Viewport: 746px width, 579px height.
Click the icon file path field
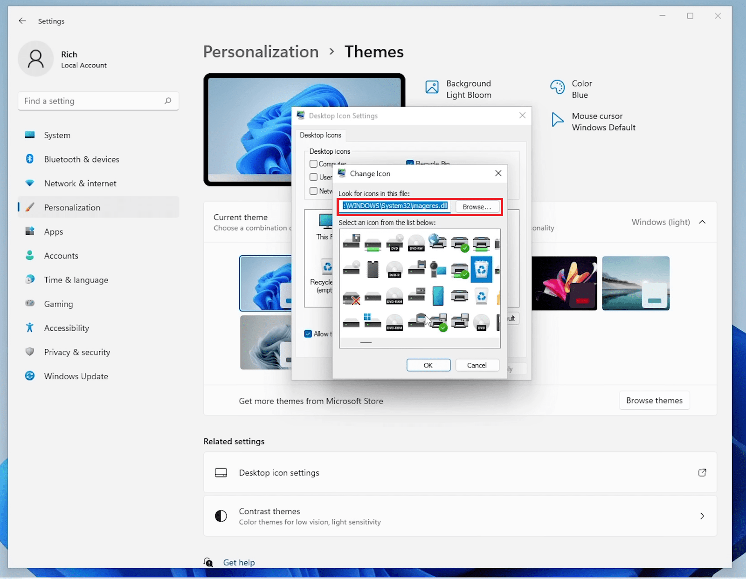[x=395, y=206]
